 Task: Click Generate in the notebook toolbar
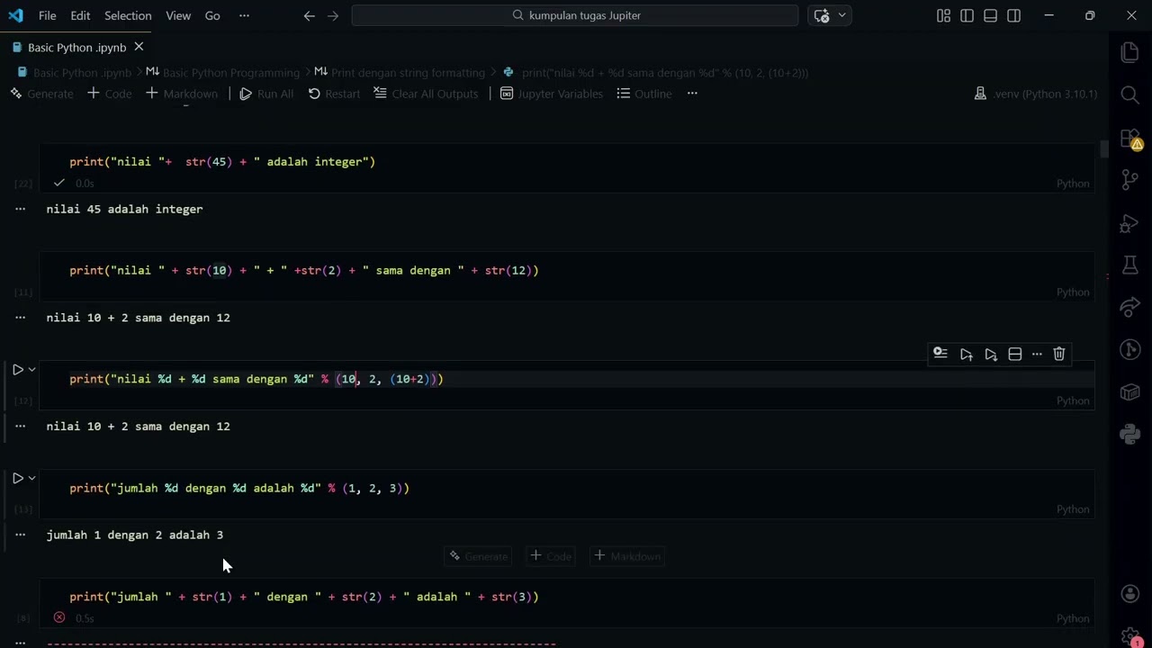click(x=41, y=94)
